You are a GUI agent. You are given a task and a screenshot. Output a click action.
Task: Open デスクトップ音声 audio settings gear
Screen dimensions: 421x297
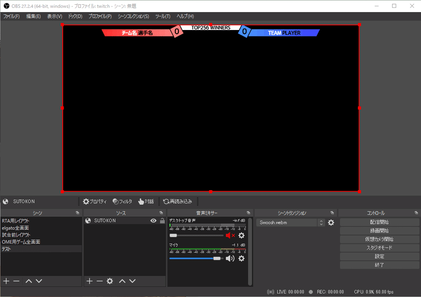(x=242, y=235)
